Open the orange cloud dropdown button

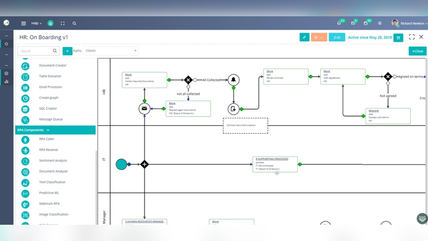319,37
